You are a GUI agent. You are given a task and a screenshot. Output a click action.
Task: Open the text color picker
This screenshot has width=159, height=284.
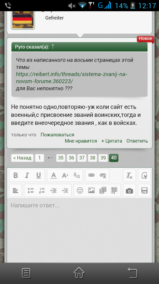(x=54, y=175)
